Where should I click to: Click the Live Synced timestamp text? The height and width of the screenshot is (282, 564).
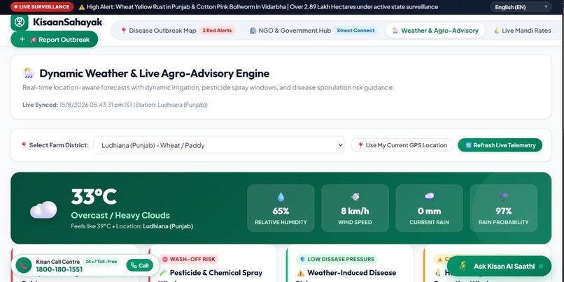click(115, 105)
